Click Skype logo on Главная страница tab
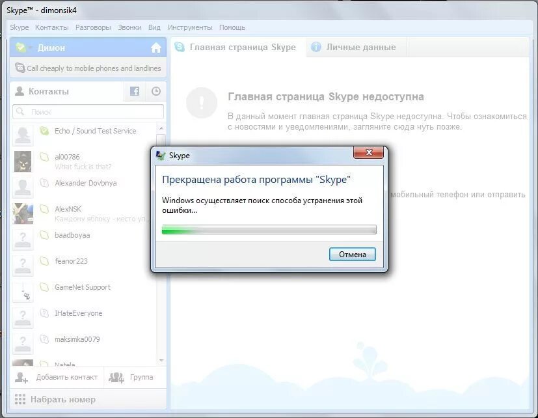Image resolution: width=538 pixels, height=418 pixels. click(180, 47)
